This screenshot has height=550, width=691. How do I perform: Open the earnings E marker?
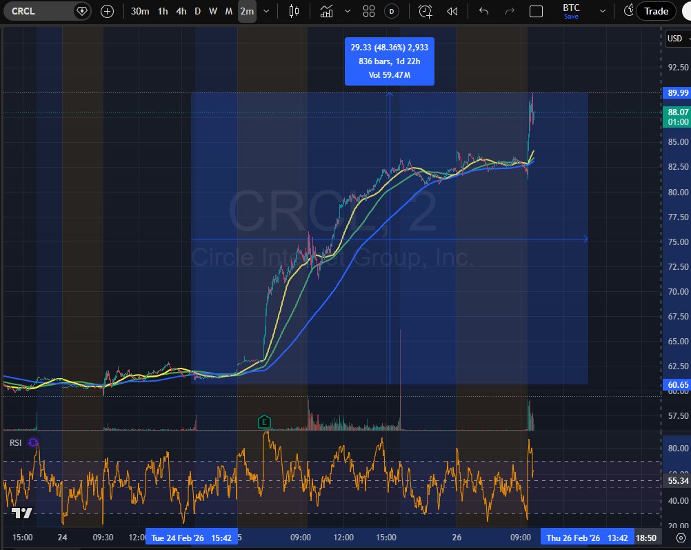click(264, 422)
